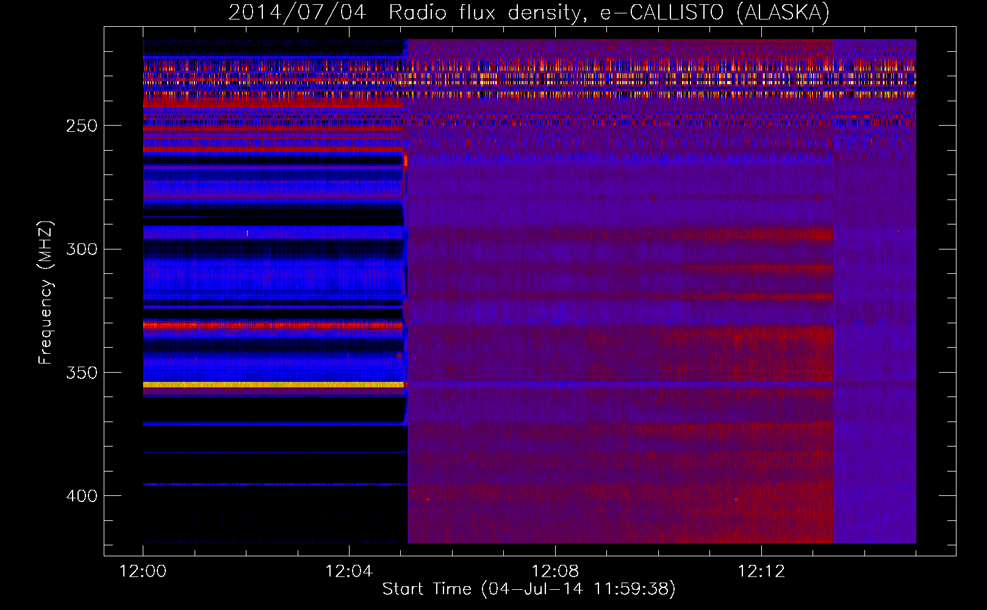Click the 12:04 time tick label
987x610 pixels.
pyautogui.click(x=349, y=572)
